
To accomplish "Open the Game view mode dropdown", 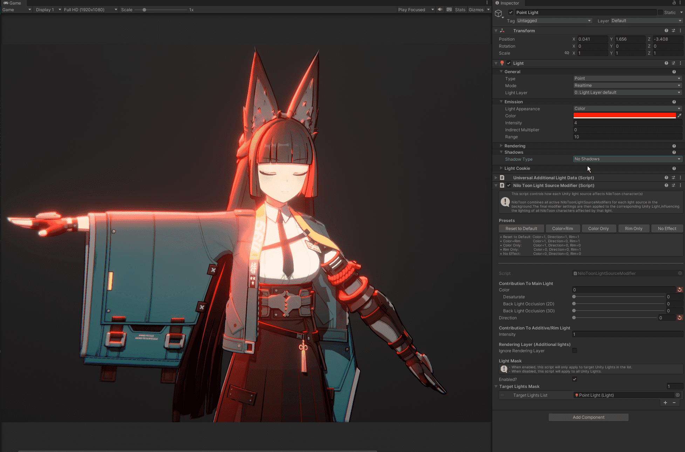I will point(16,10).
